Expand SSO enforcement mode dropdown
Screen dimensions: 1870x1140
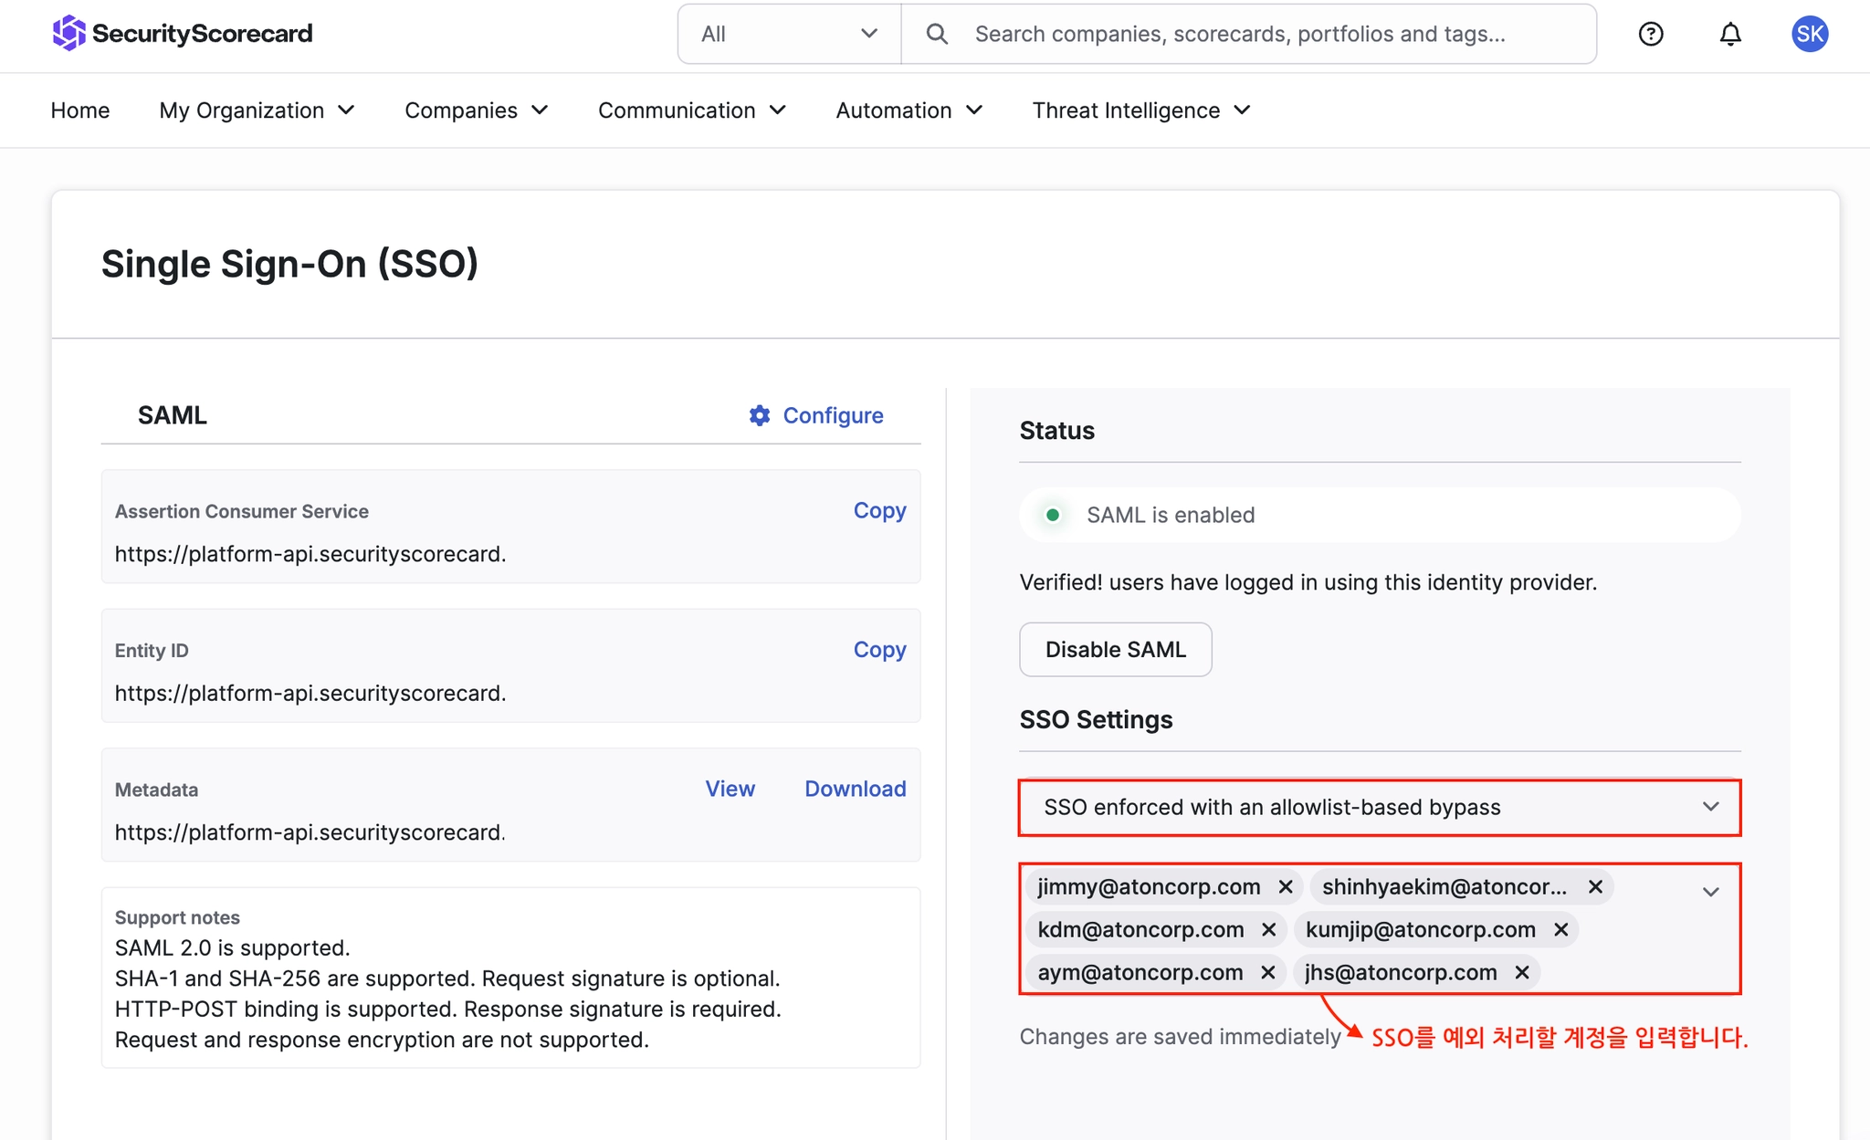[1710, 807]
